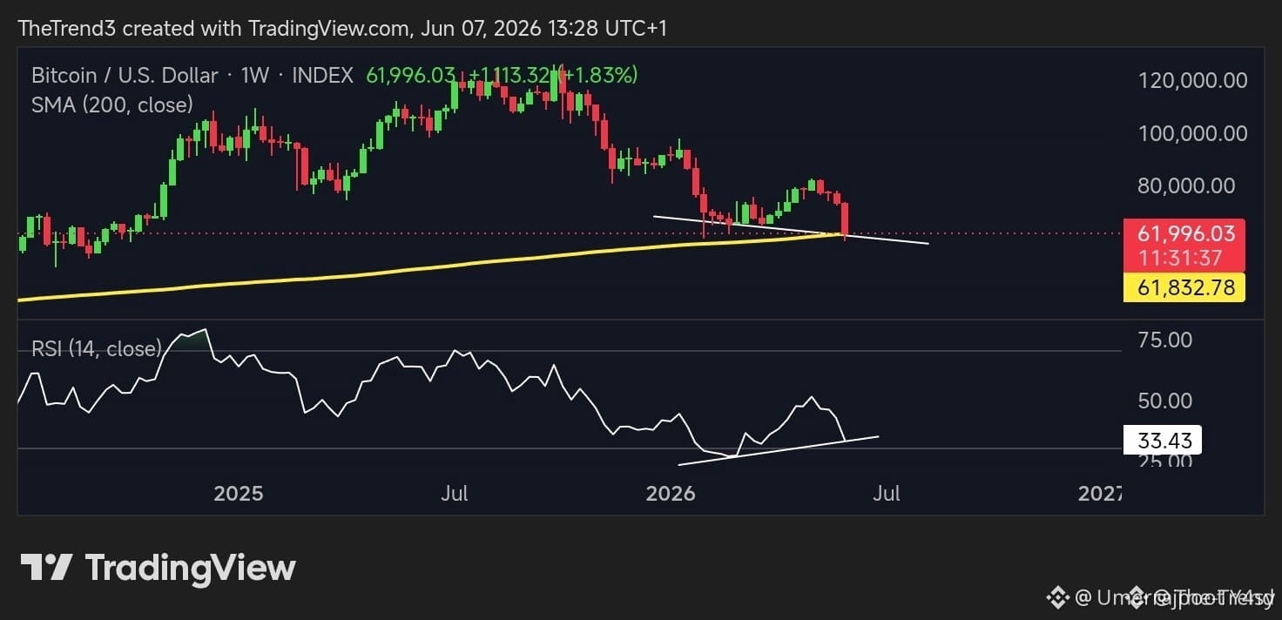The width and height of the screenshot is (1282, 620).
Task: Click the (+1.83%) change percentage
Action: pos(597,76)
